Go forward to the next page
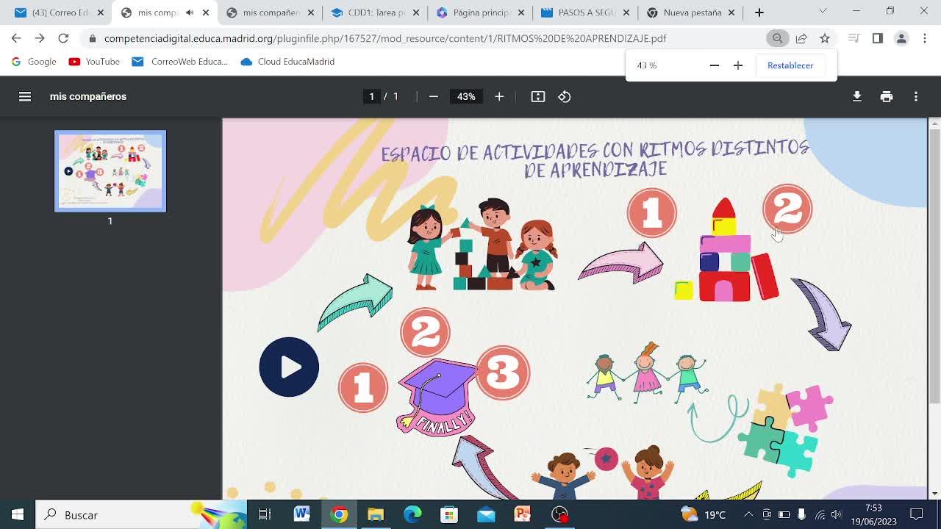 tap(40, 38)
